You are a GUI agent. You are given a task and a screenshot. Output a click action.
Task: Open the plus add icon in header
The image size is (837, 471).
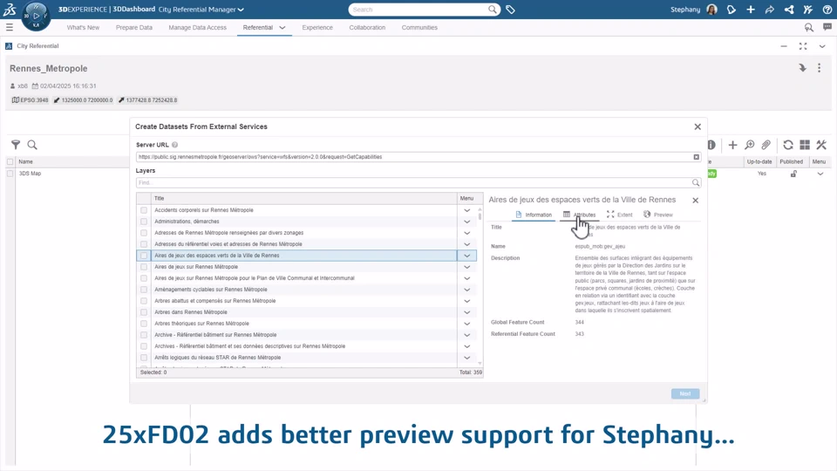coord(751,10)
